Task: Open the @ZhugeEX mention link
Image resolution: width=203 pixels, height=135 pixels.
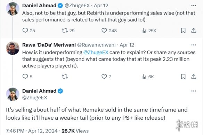Action: click(96, 53)
